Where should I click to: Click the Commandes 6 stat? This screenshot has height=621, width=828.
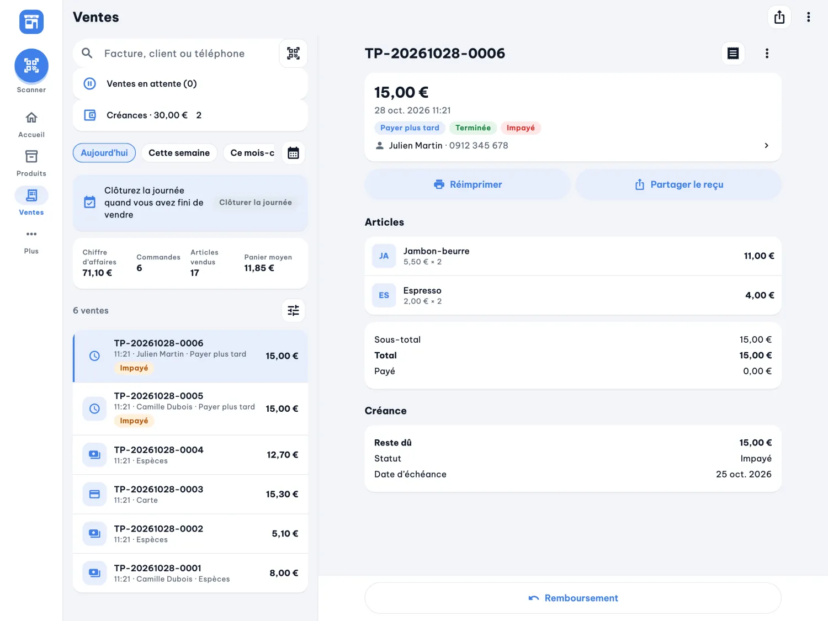158,263
